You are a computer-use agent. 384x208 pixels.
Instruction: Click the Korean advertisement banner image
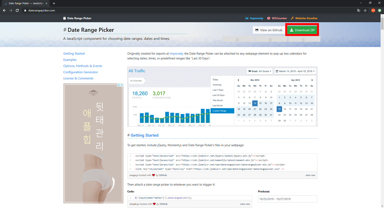tap(93, 143)
